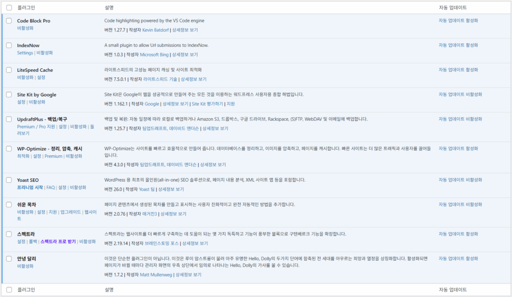Select the 안녕 달리 plugin checkbox

9,260
